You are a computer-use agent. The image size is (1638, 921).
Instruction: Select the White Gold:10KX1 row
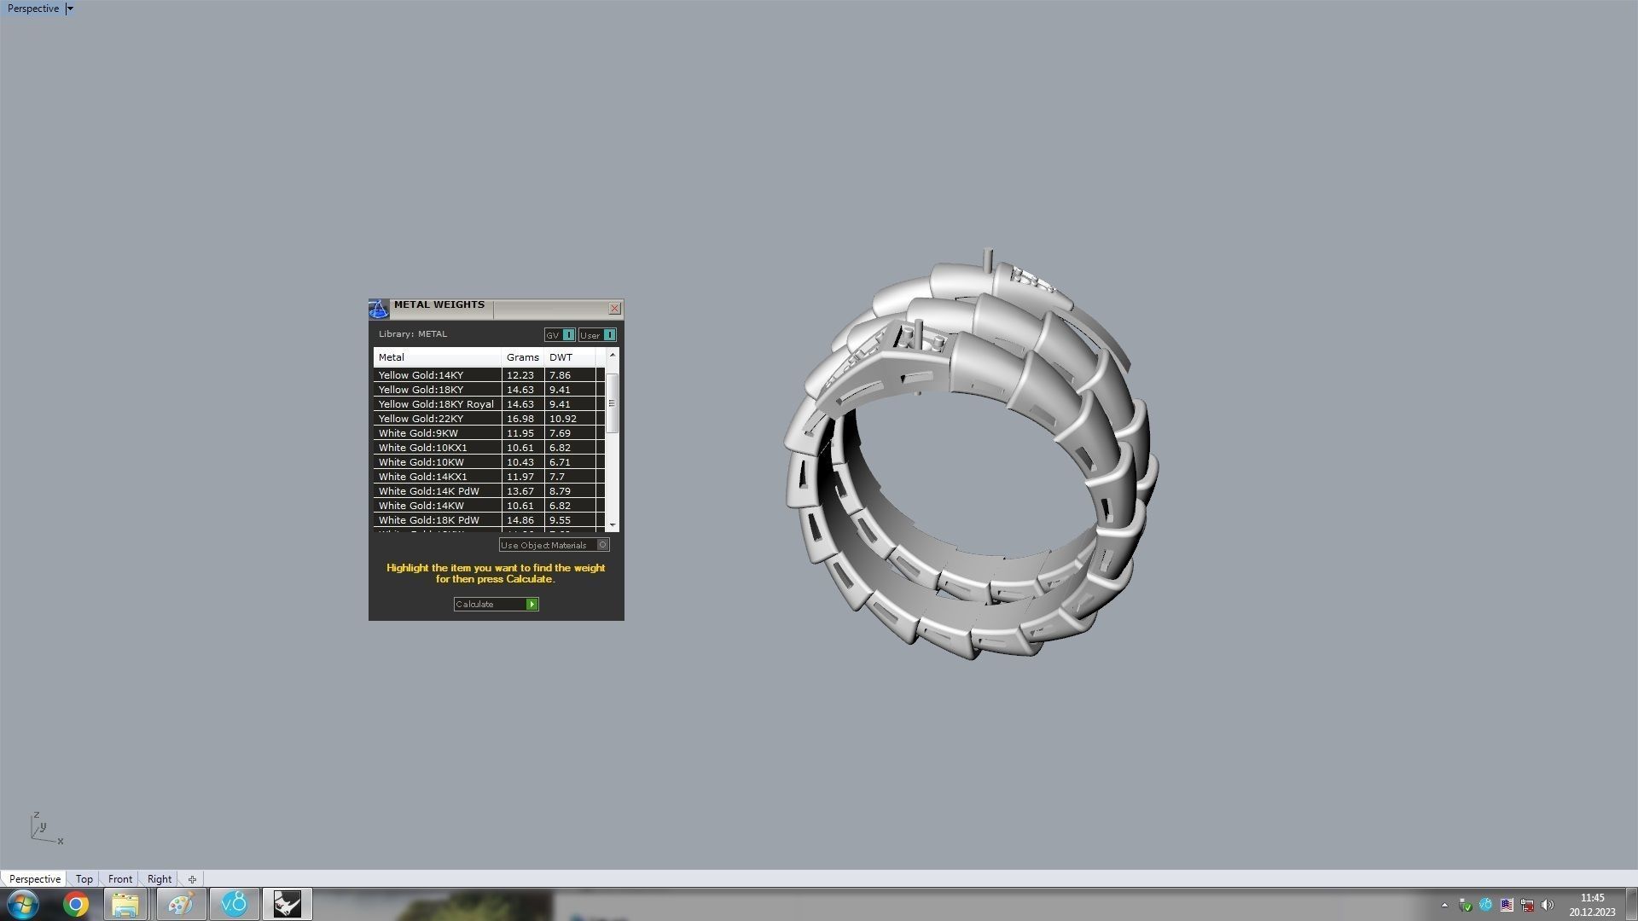[x=489, y=448]
